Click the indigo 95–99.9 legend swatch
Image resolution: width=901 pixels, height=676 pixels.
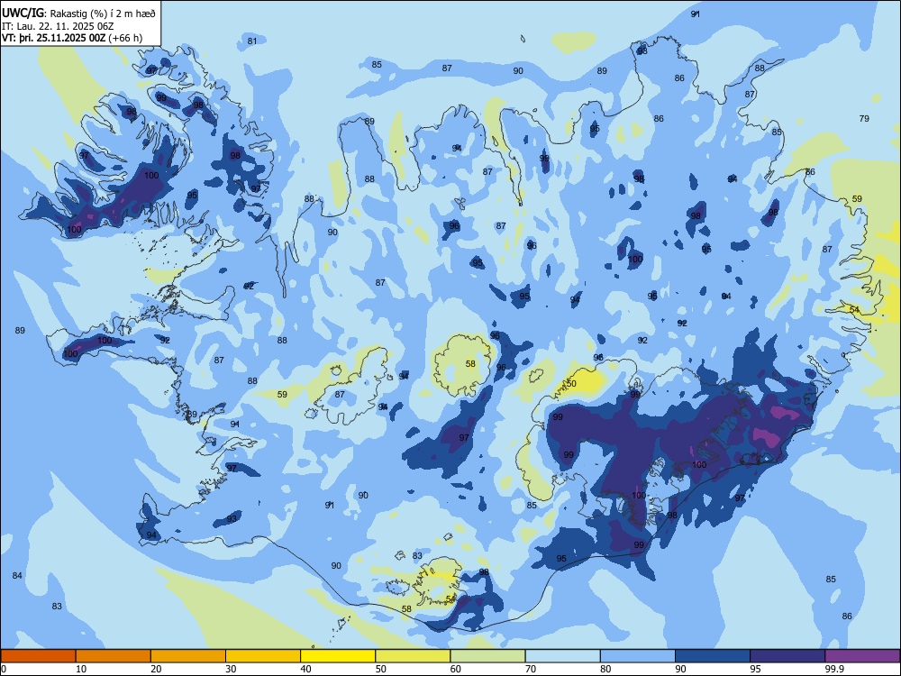tap(787, 656)
